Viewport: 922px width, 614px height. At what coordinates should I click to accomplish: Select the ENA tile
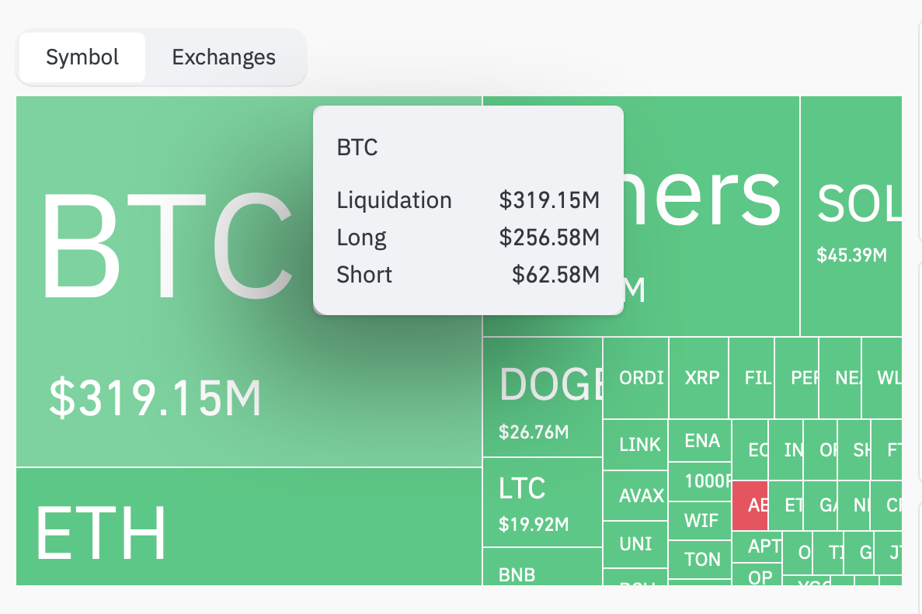701,441
